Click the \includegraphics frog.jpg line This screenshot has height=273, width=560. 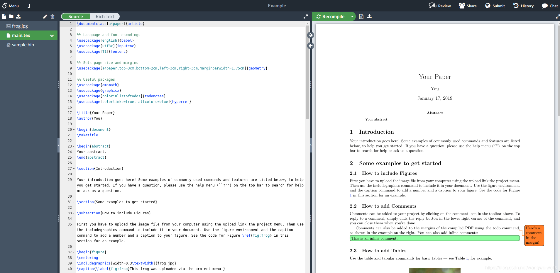tap(126, 263)
